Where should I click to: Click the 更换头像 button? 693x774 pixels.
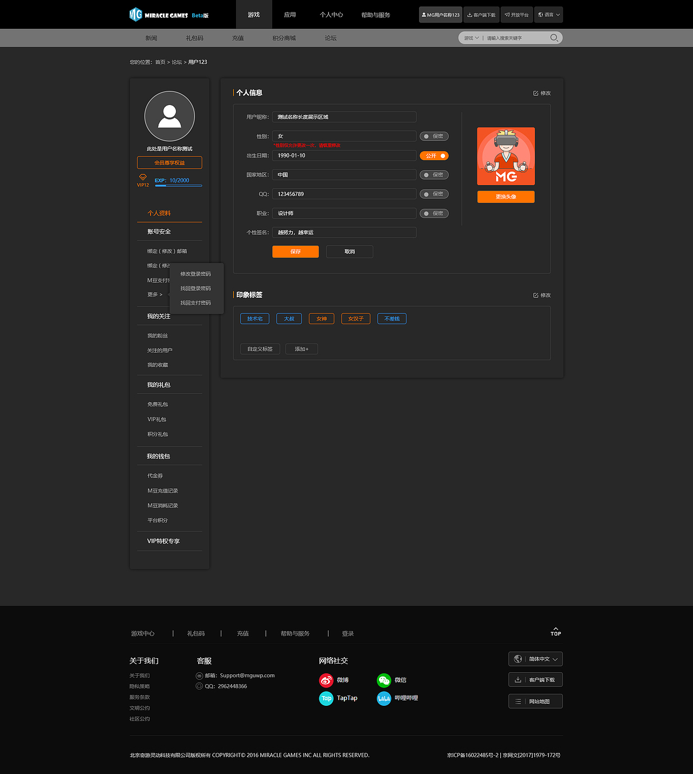tap(506, 197)
